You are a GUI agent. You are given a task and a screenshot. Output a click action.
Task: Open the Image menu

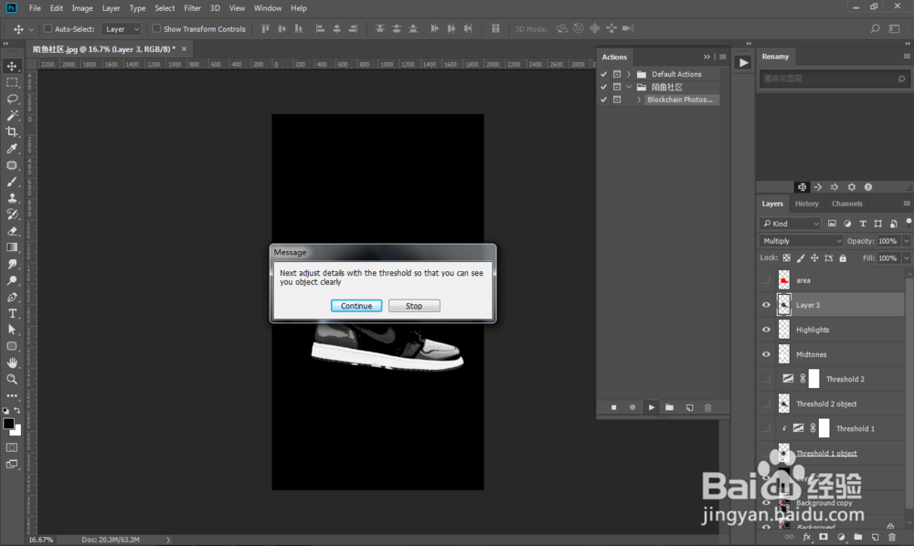point(82,8)
